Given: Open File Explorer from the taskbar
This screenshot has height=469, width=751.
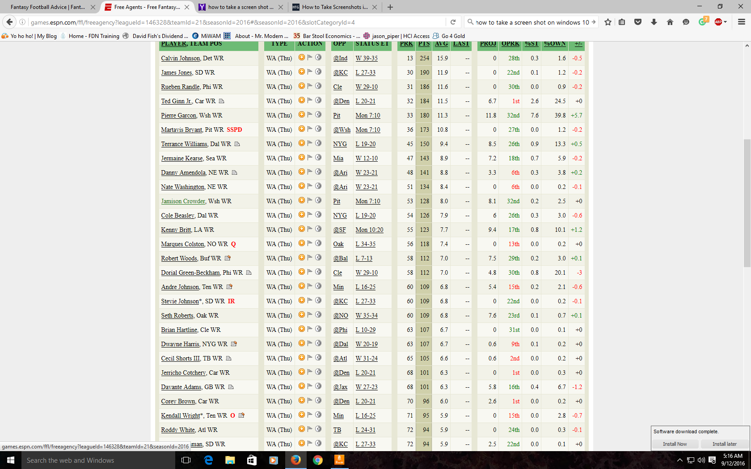Looking at the screenshot, I should [x=230, y=460].
